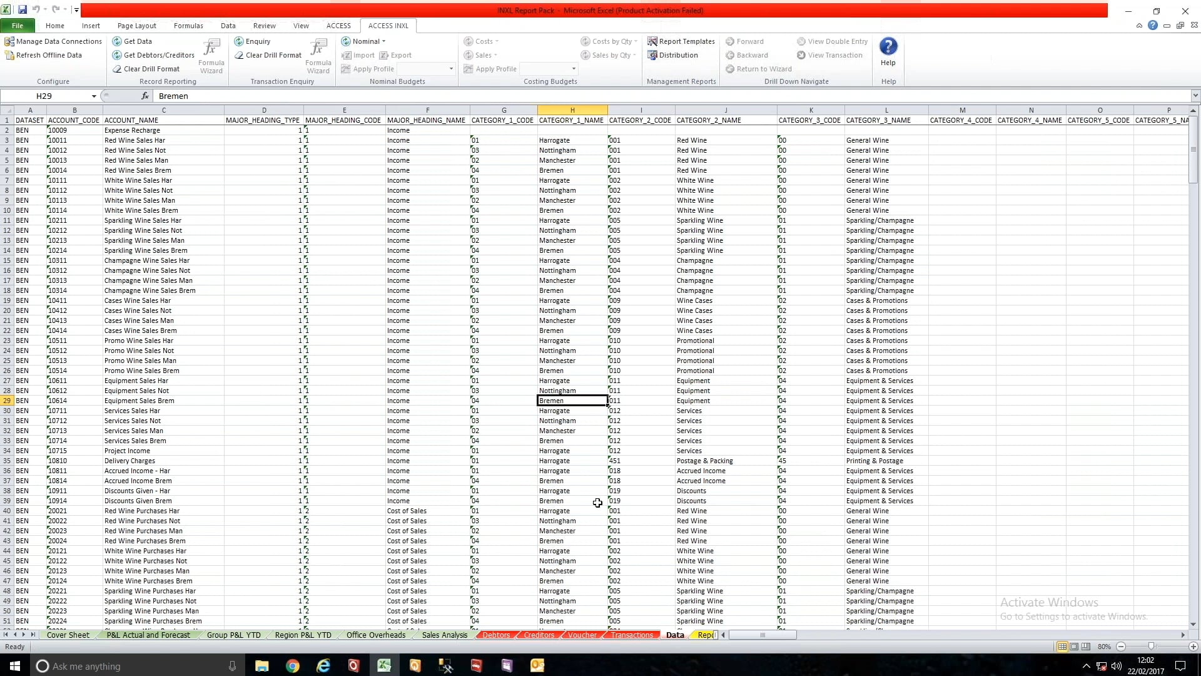The width and height of the screenshot is (1201, 676).
Task: Switch to the Transactions sheet tab
Action: click(x=631, y=635)
